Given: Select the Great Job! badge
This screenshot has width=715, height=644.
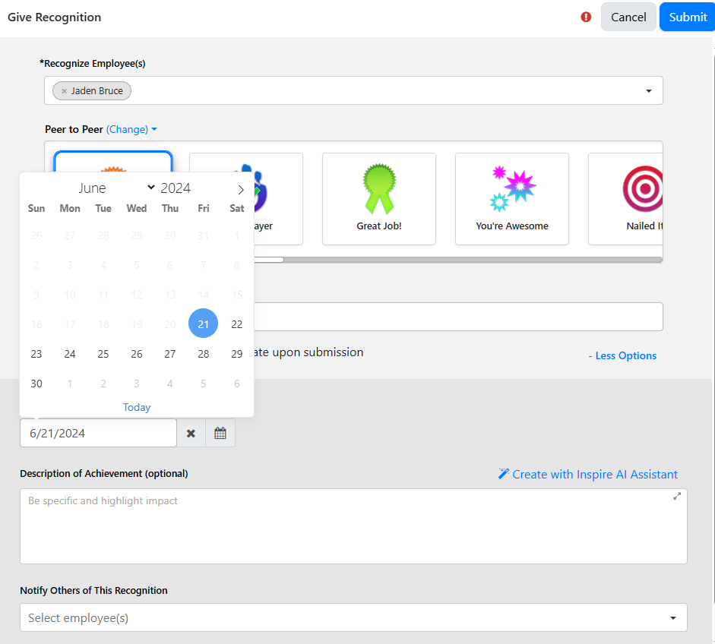Looking at the screenshot, I should [x=379, y=199].
